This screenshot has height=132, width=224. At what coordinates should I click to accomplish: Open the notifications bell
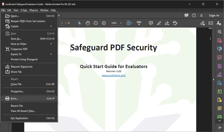pyautogui.click(x=201, y=15)
